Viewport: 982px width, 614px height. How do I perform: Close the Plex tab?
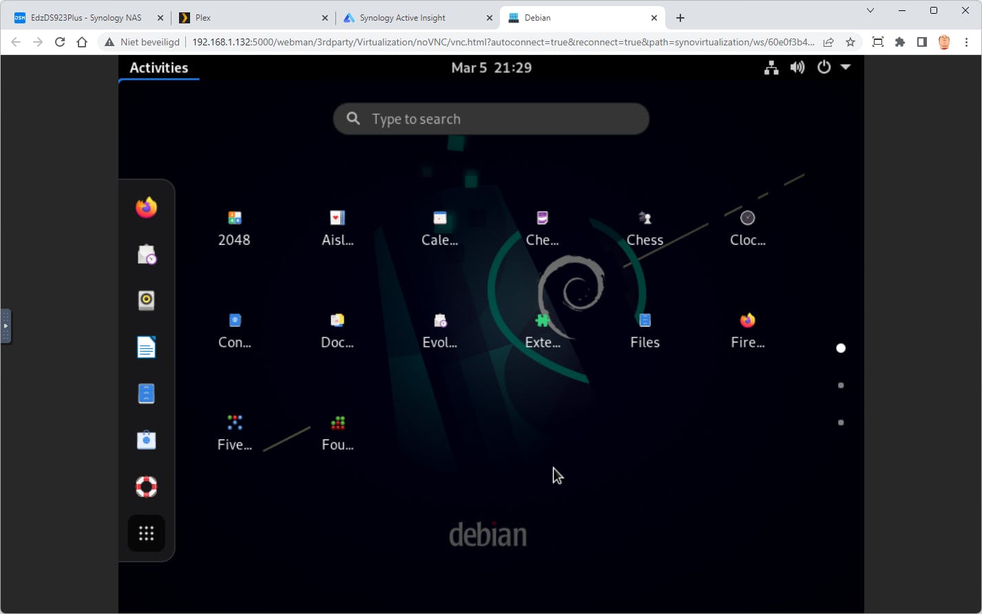[326, 18]
